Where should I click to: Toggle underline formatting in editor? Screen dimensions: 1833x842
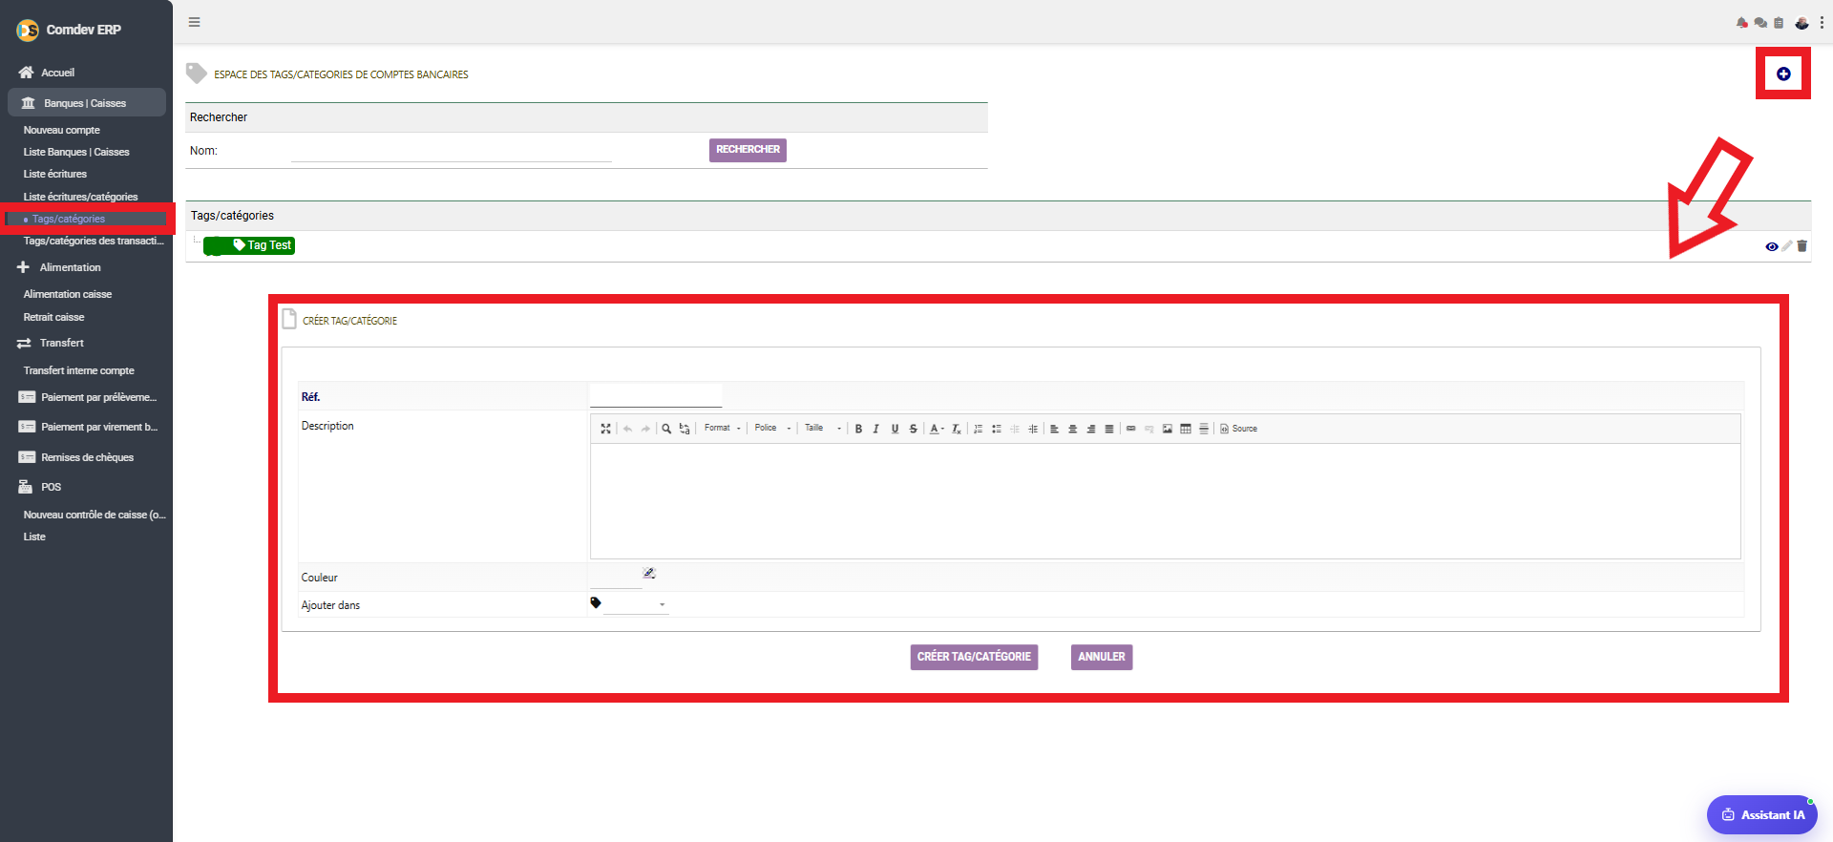click(x=895, y=429)
